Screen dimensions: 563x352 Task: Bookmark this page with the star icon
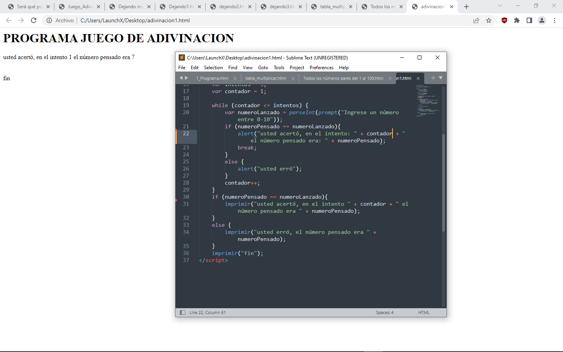pos(489,20)
